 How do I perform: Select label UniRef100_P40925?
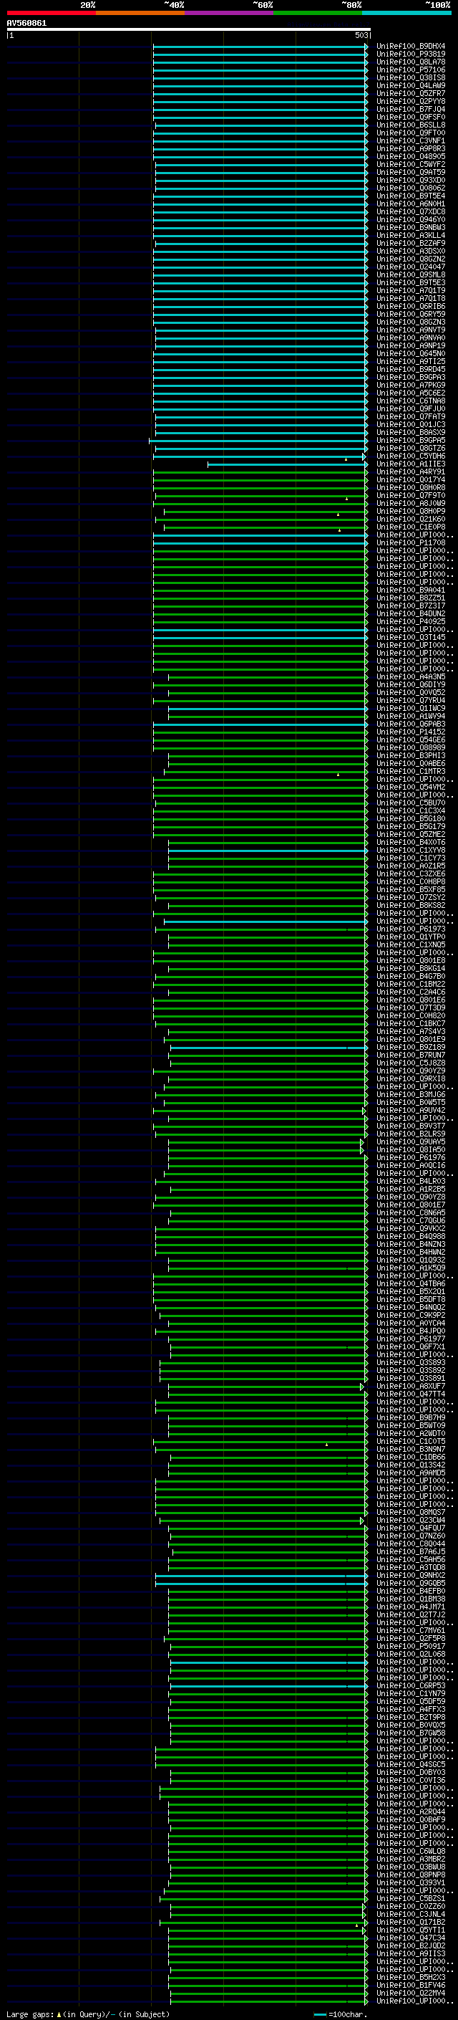tap(411, 621)
